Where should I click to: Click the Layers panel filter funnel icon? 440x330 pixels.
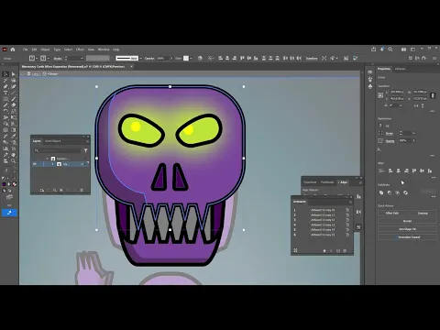pyautogui.click(x=86, y=150)
